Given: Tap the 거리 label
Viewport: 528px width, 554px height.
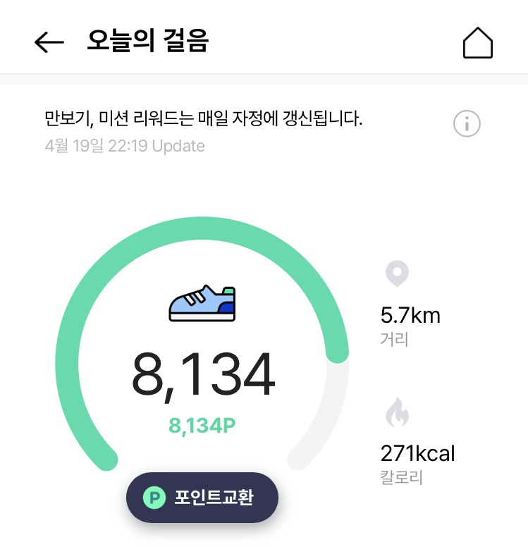Looking at the screenshot, I should pyautogui.click(x=394, y=339).
